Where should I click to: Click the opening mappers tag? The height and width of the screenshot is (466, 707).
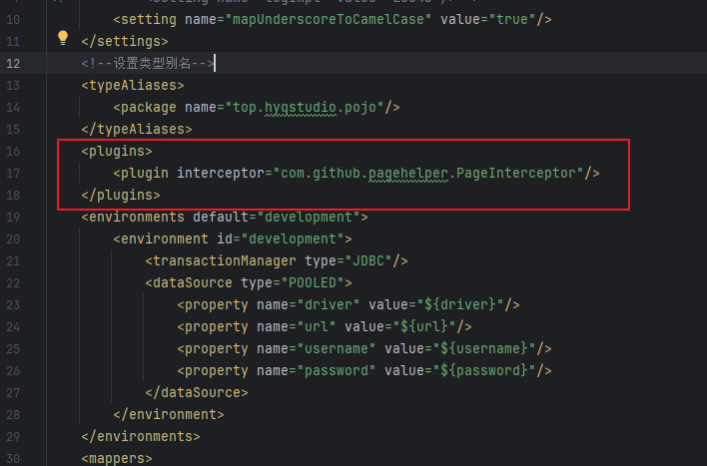click(x=117, y=459)
